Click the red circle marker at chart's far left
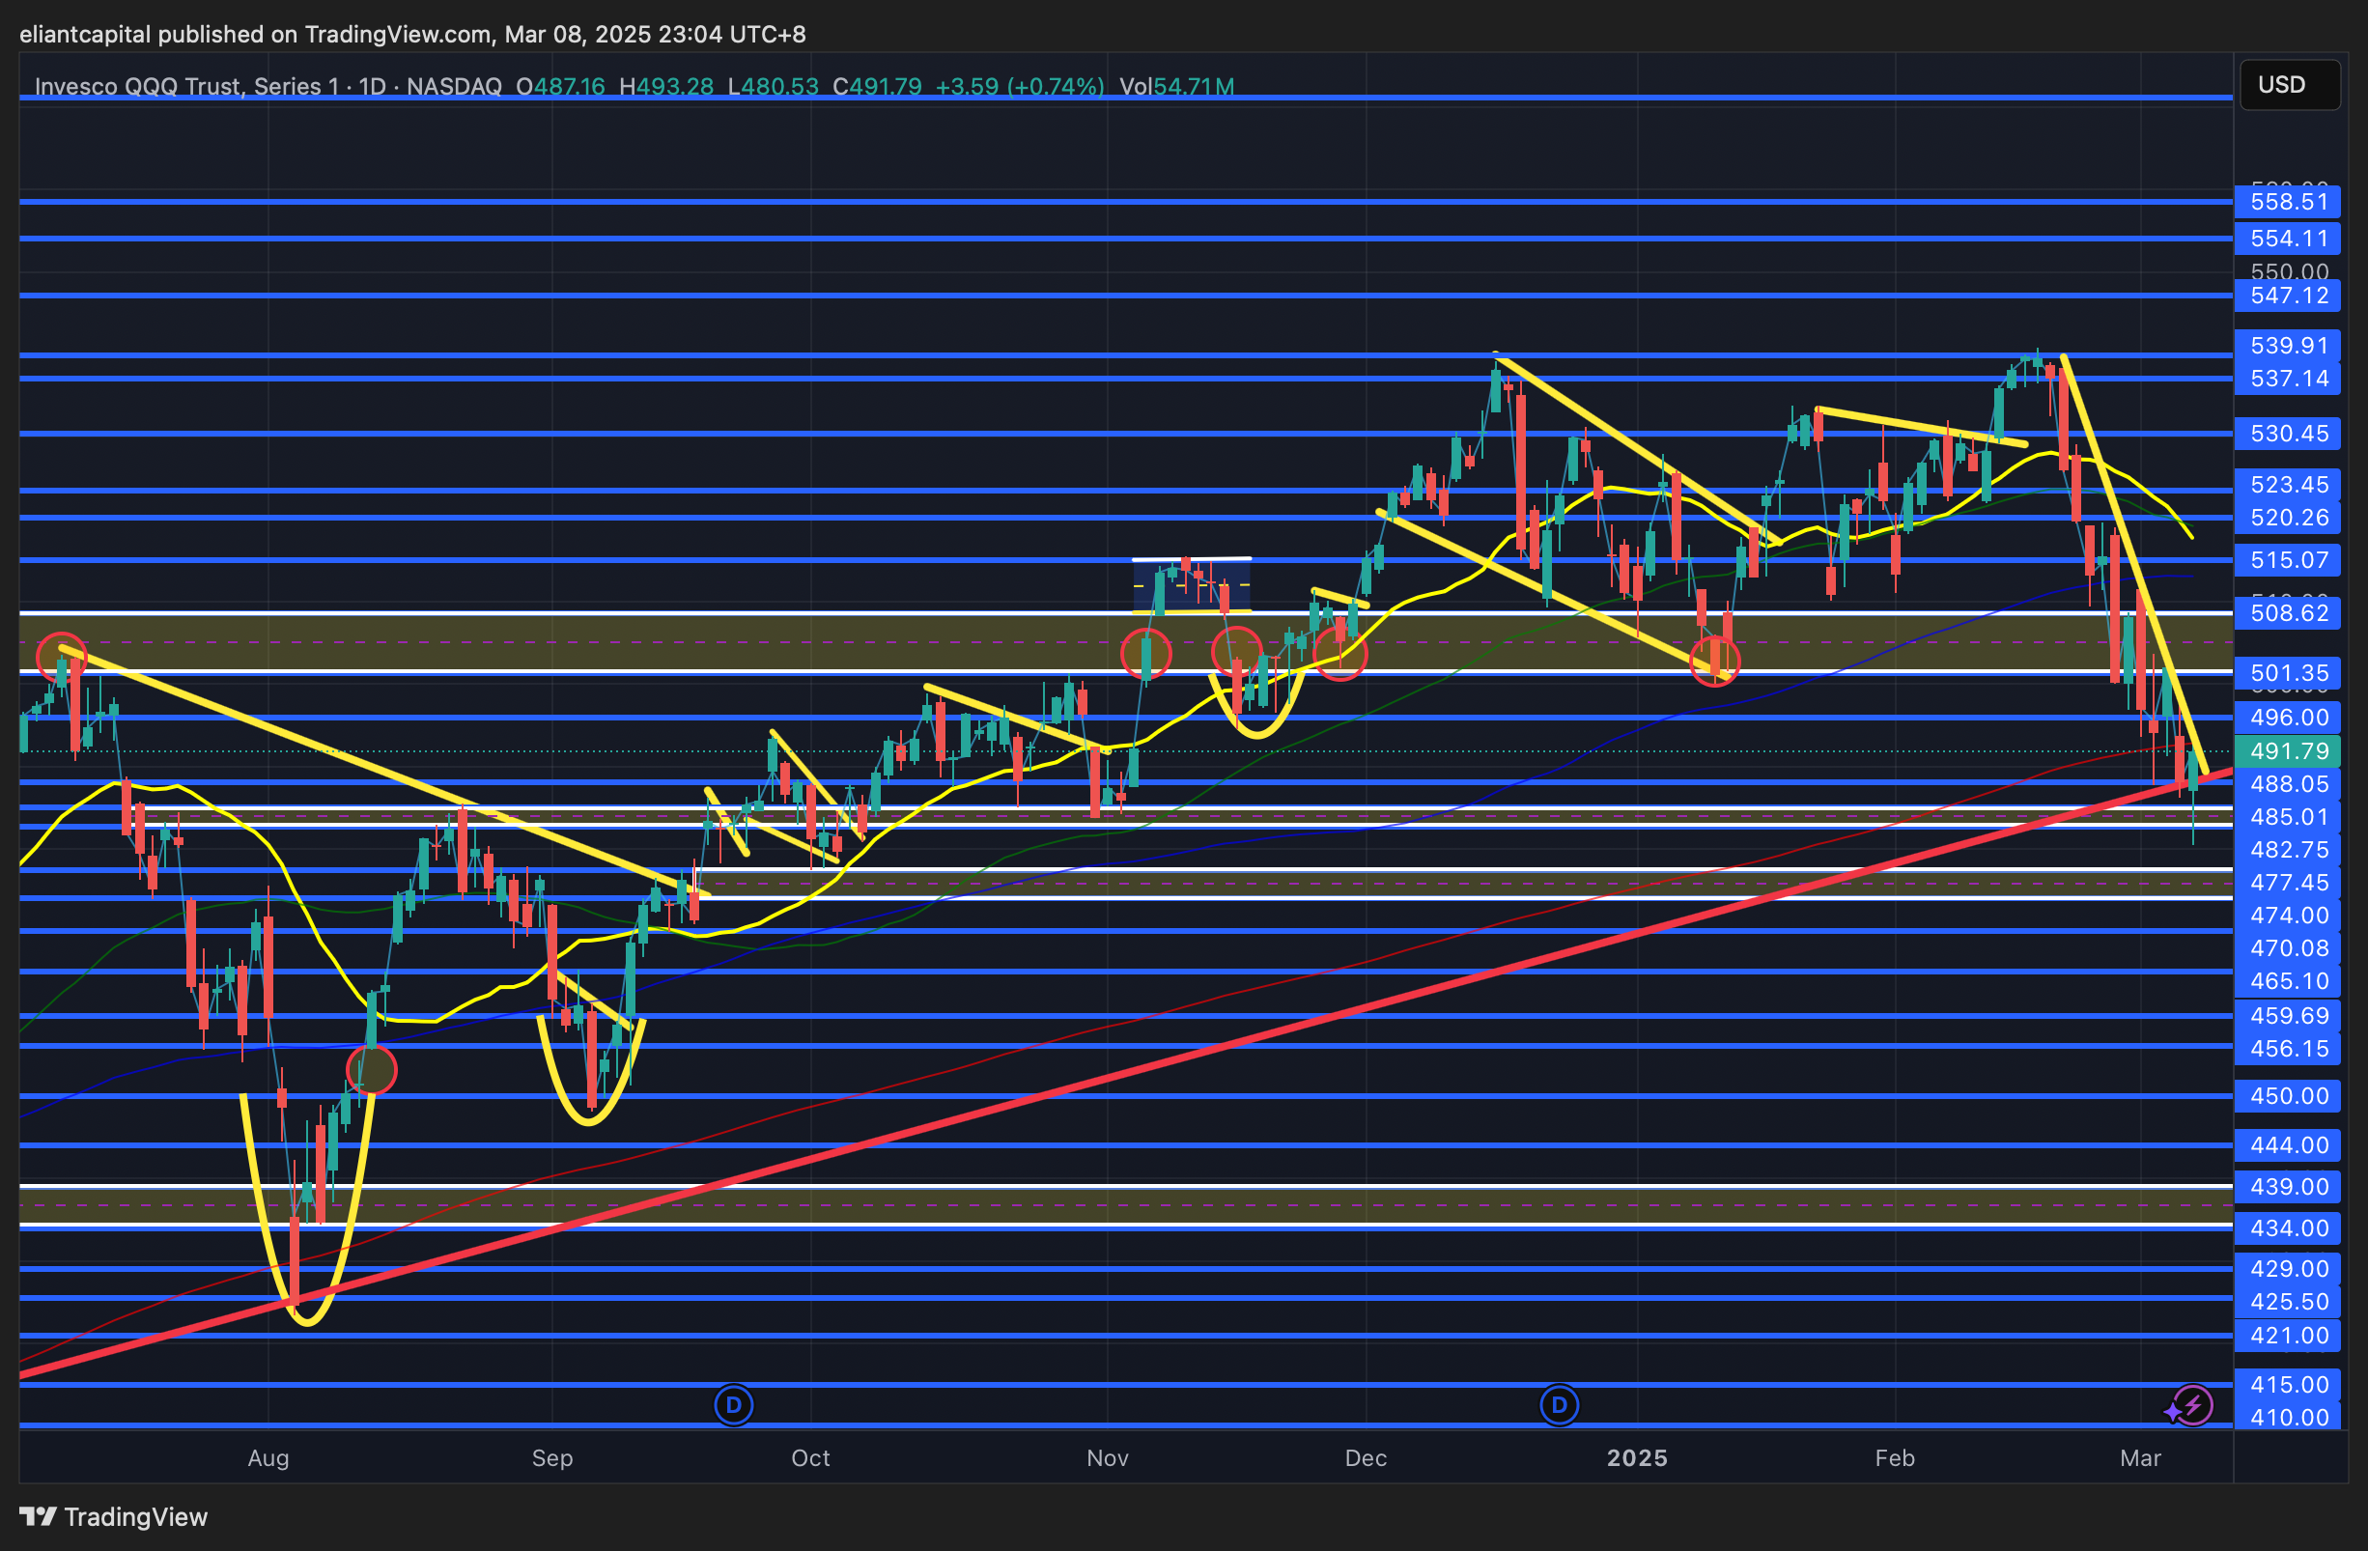This screenshot has width=2368, height=1551. point(61,657)
